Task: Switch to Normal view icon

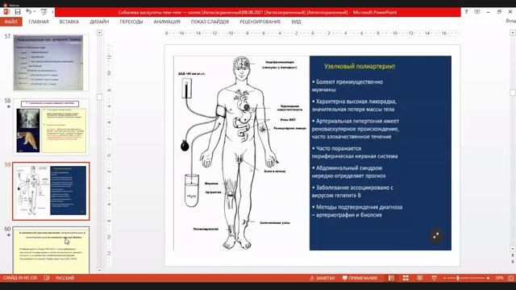Action: [391, 278]
